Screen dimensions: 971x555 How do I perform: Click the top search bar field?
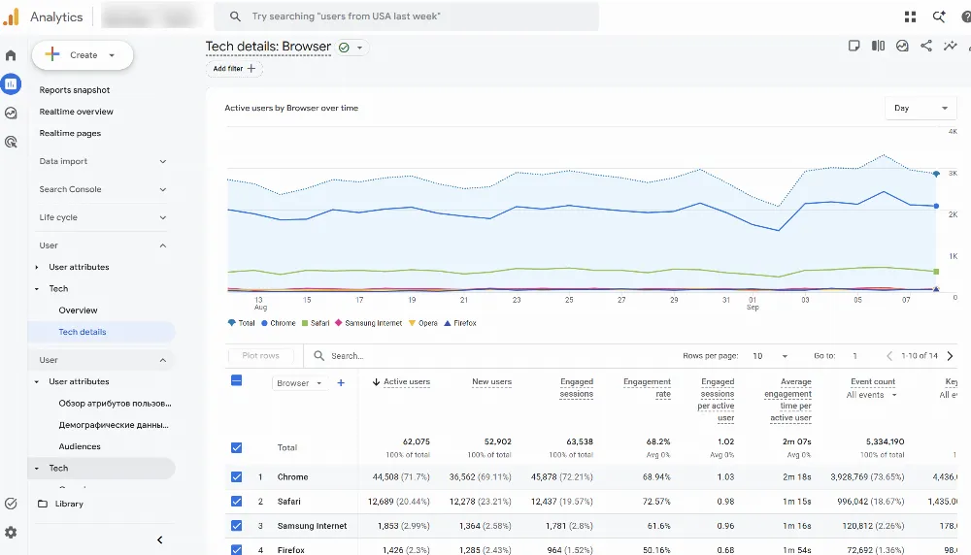tap(406, 16)
